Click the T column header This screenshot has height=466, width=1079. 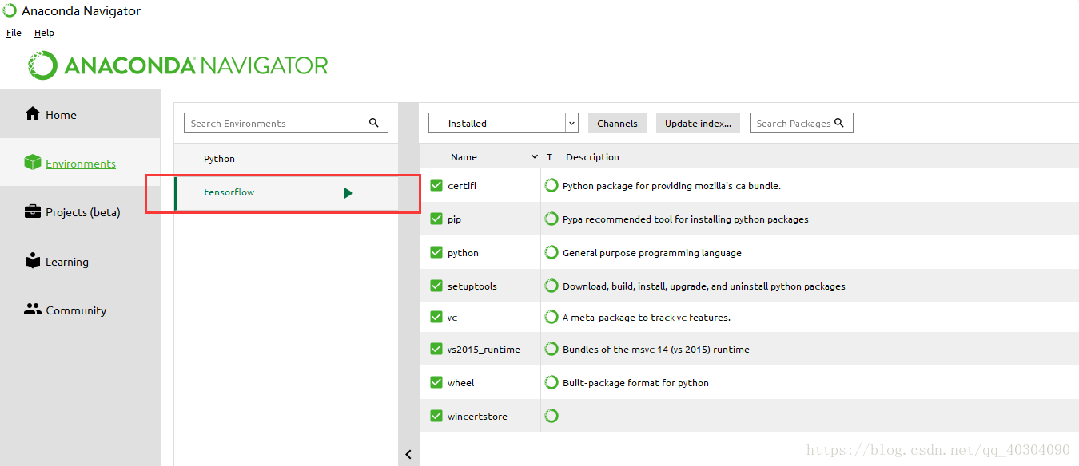pyautogui.click(x=550, y=157)
